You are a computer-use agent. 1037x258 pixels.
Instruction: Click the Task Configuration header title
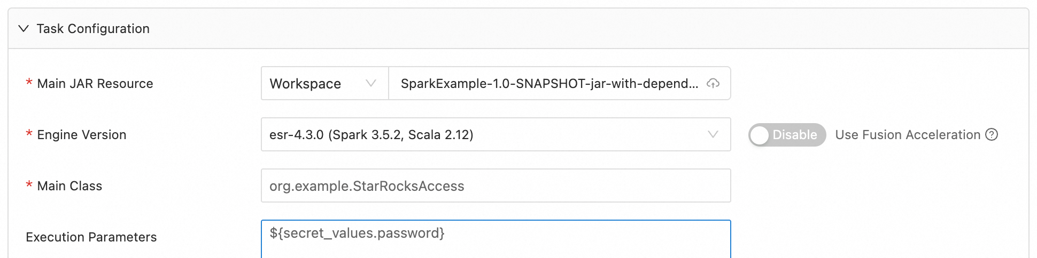click(x=93, y=29)
